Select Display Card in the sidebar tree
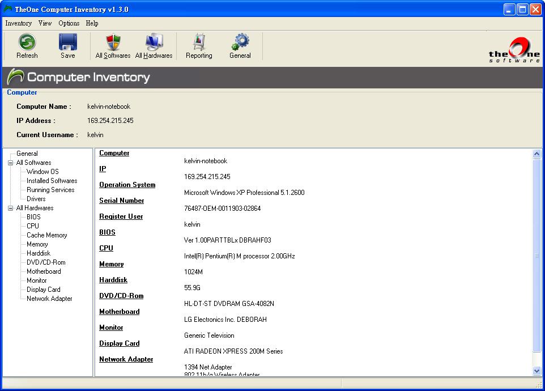 (x=43, y=289)
